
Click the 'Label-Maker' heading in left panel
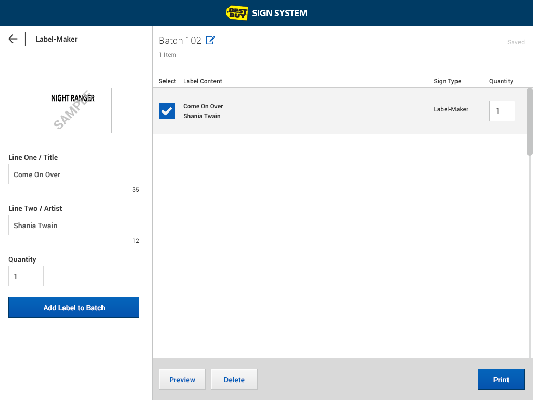click(56, 39)
